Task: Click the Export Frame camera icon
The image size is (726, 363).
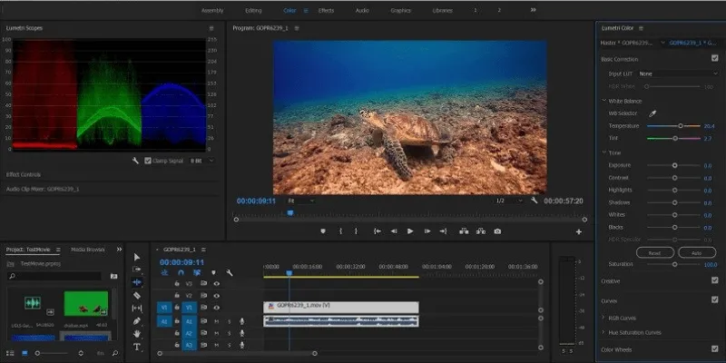Action: tap(497, 231)
